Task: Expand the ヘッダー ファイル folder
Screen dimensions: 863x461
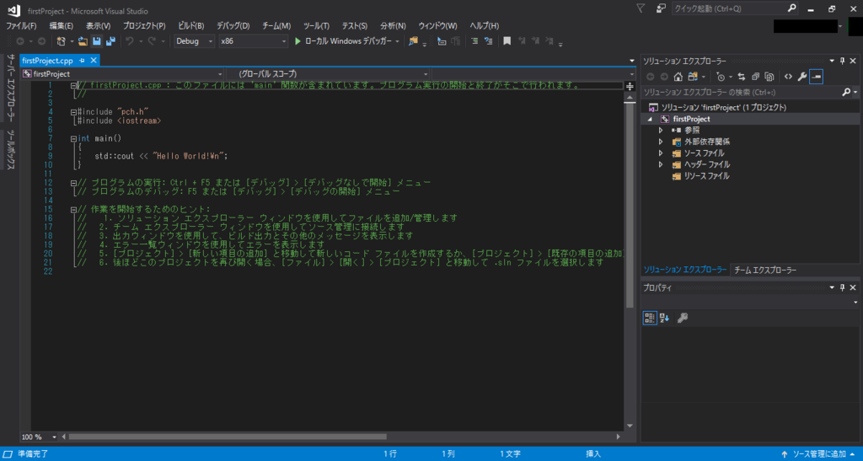Action: pos(661,164)
